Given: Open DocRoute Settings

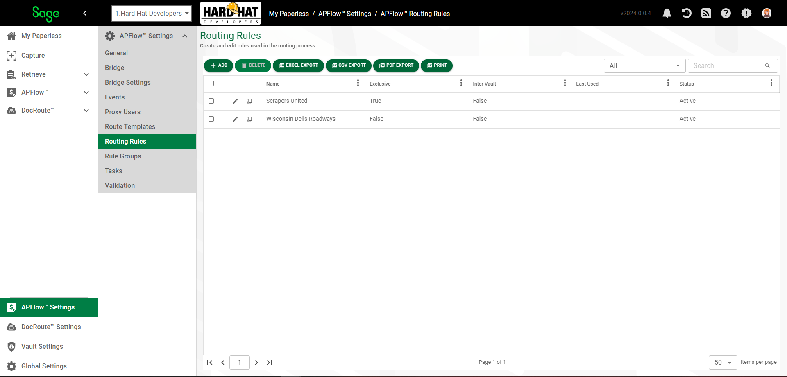Looking at the screenshot, I should pyautogui.click(x=49, y=327).
